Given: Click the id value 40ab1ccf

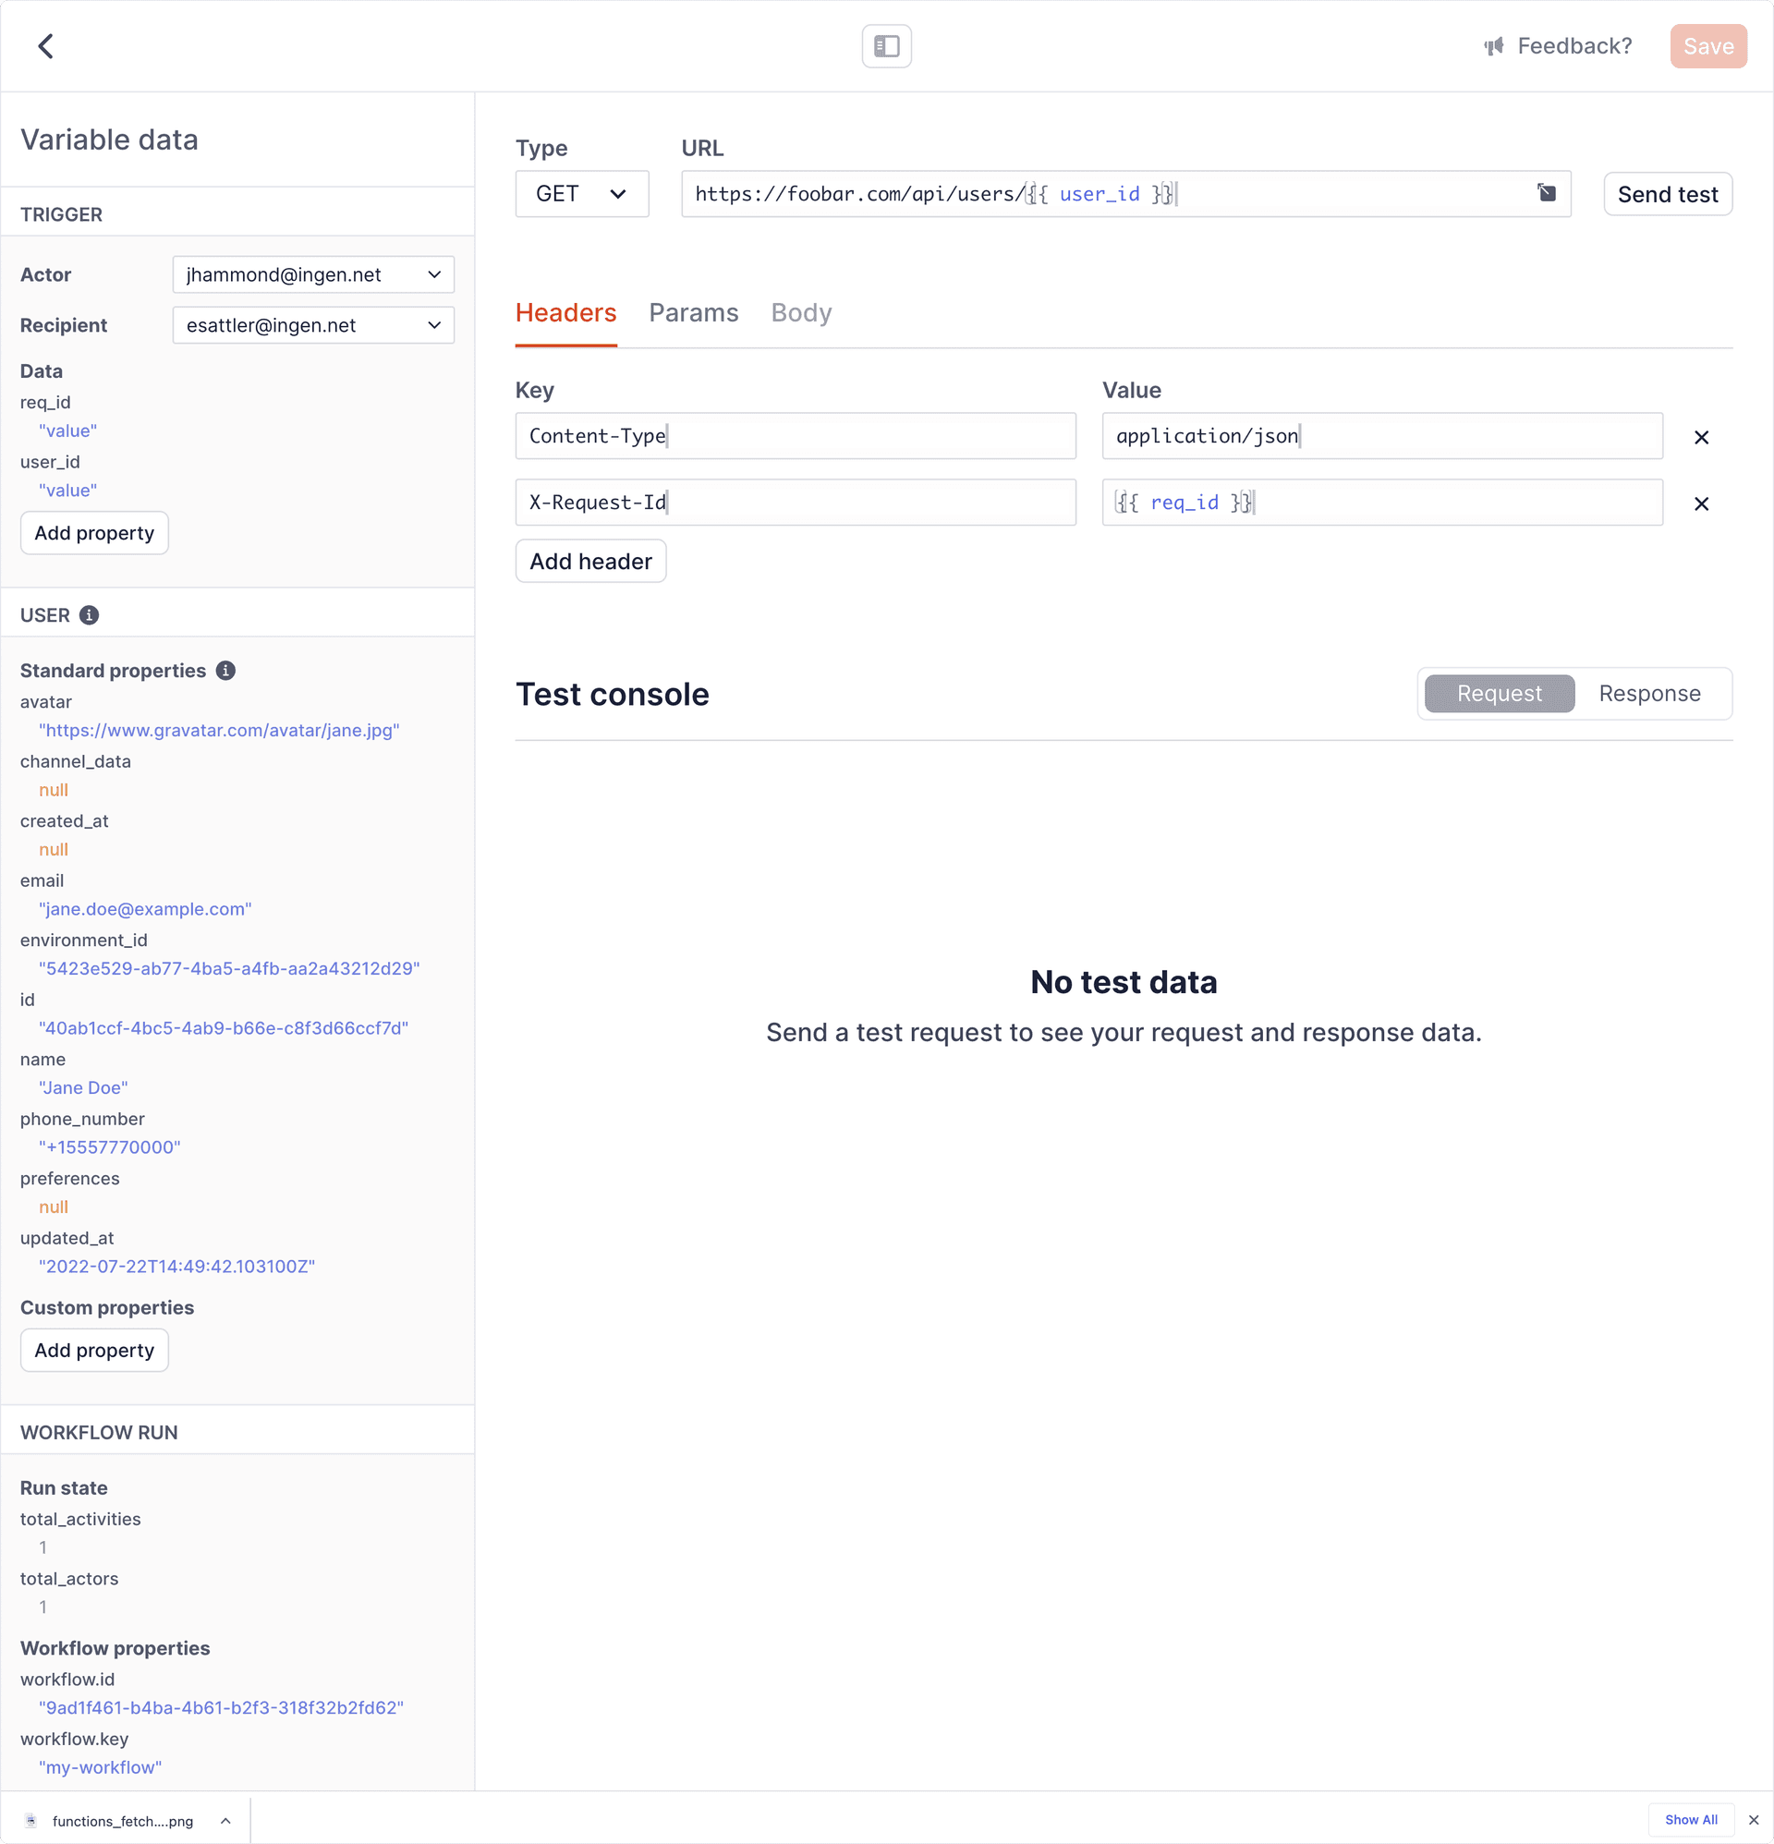Looking at the screenshot, I should tap(224, 1028).
